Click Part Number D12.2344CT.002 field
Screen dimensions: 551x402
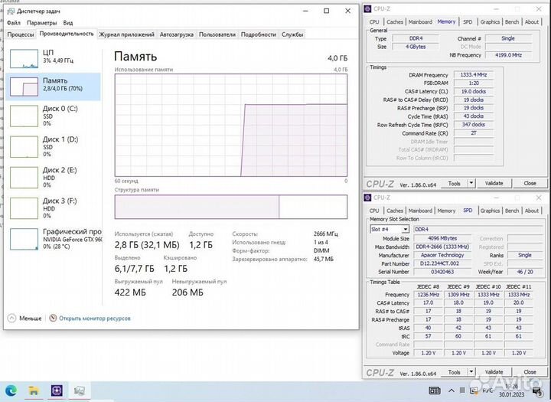(442, 263)
